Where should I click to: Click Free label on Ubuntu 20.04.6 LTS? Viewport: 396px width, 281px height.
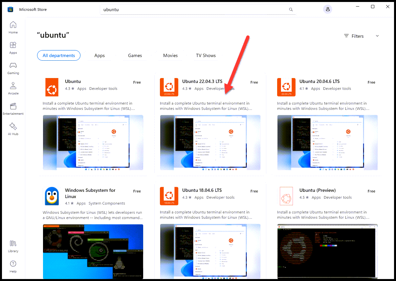point(371,82)
